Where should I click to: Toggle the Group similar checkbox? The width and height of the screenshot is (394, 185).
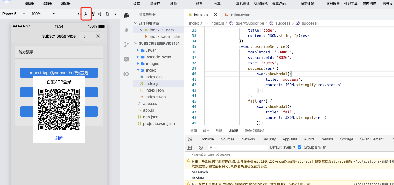click(300, 147)
